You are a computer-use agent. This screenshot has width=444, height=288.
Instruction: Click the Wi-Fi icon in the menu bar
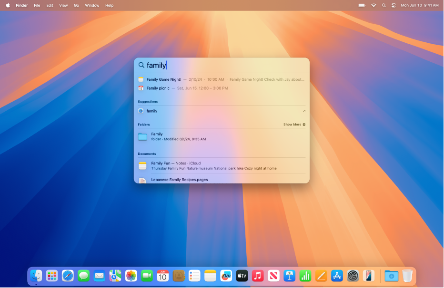tap(373, 5)
